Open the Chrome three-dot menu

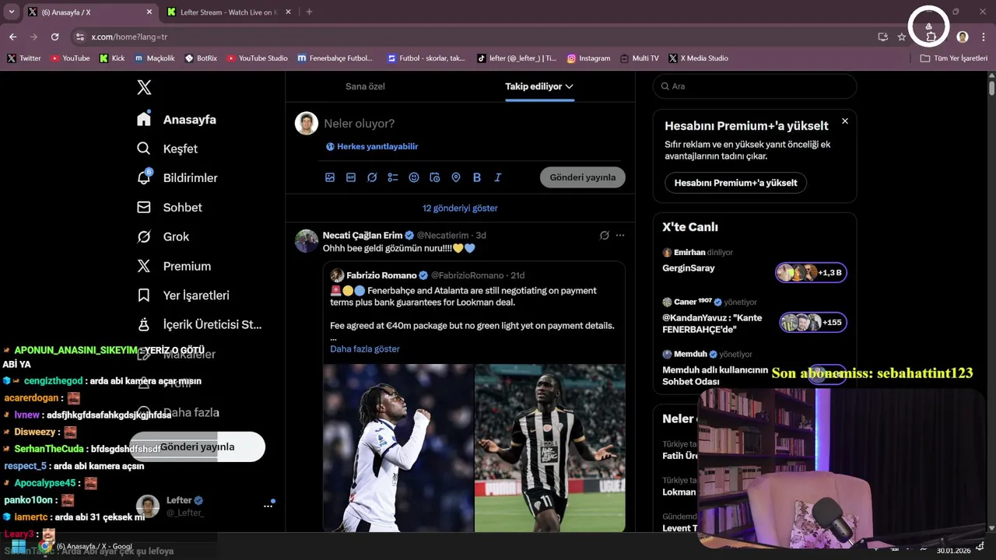[984, 37]
